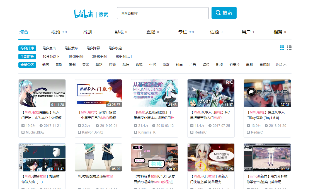Filter by 广告 category
Screen dimensions: 323x189
click(193, 65)
